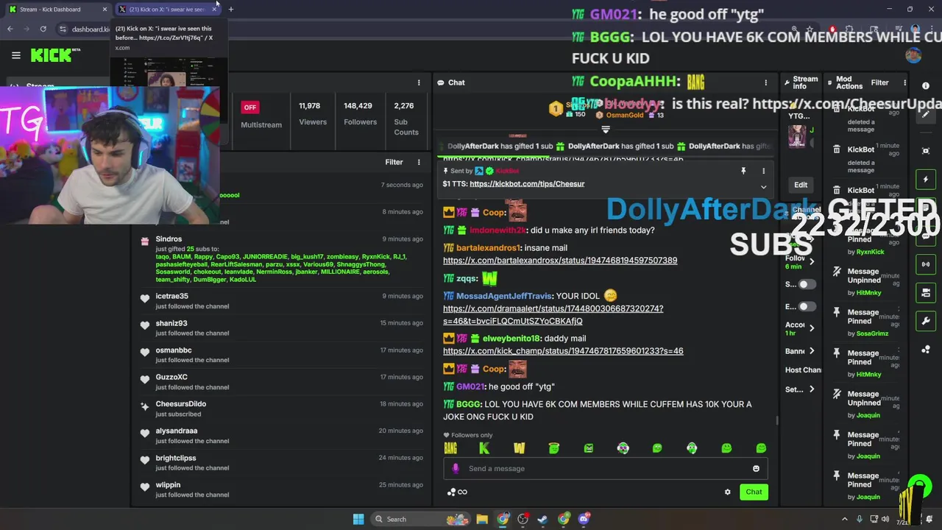Screen dimensions: 942x530
Task: Click the microphone icon in chat input
Action: (x=456, y=468)
